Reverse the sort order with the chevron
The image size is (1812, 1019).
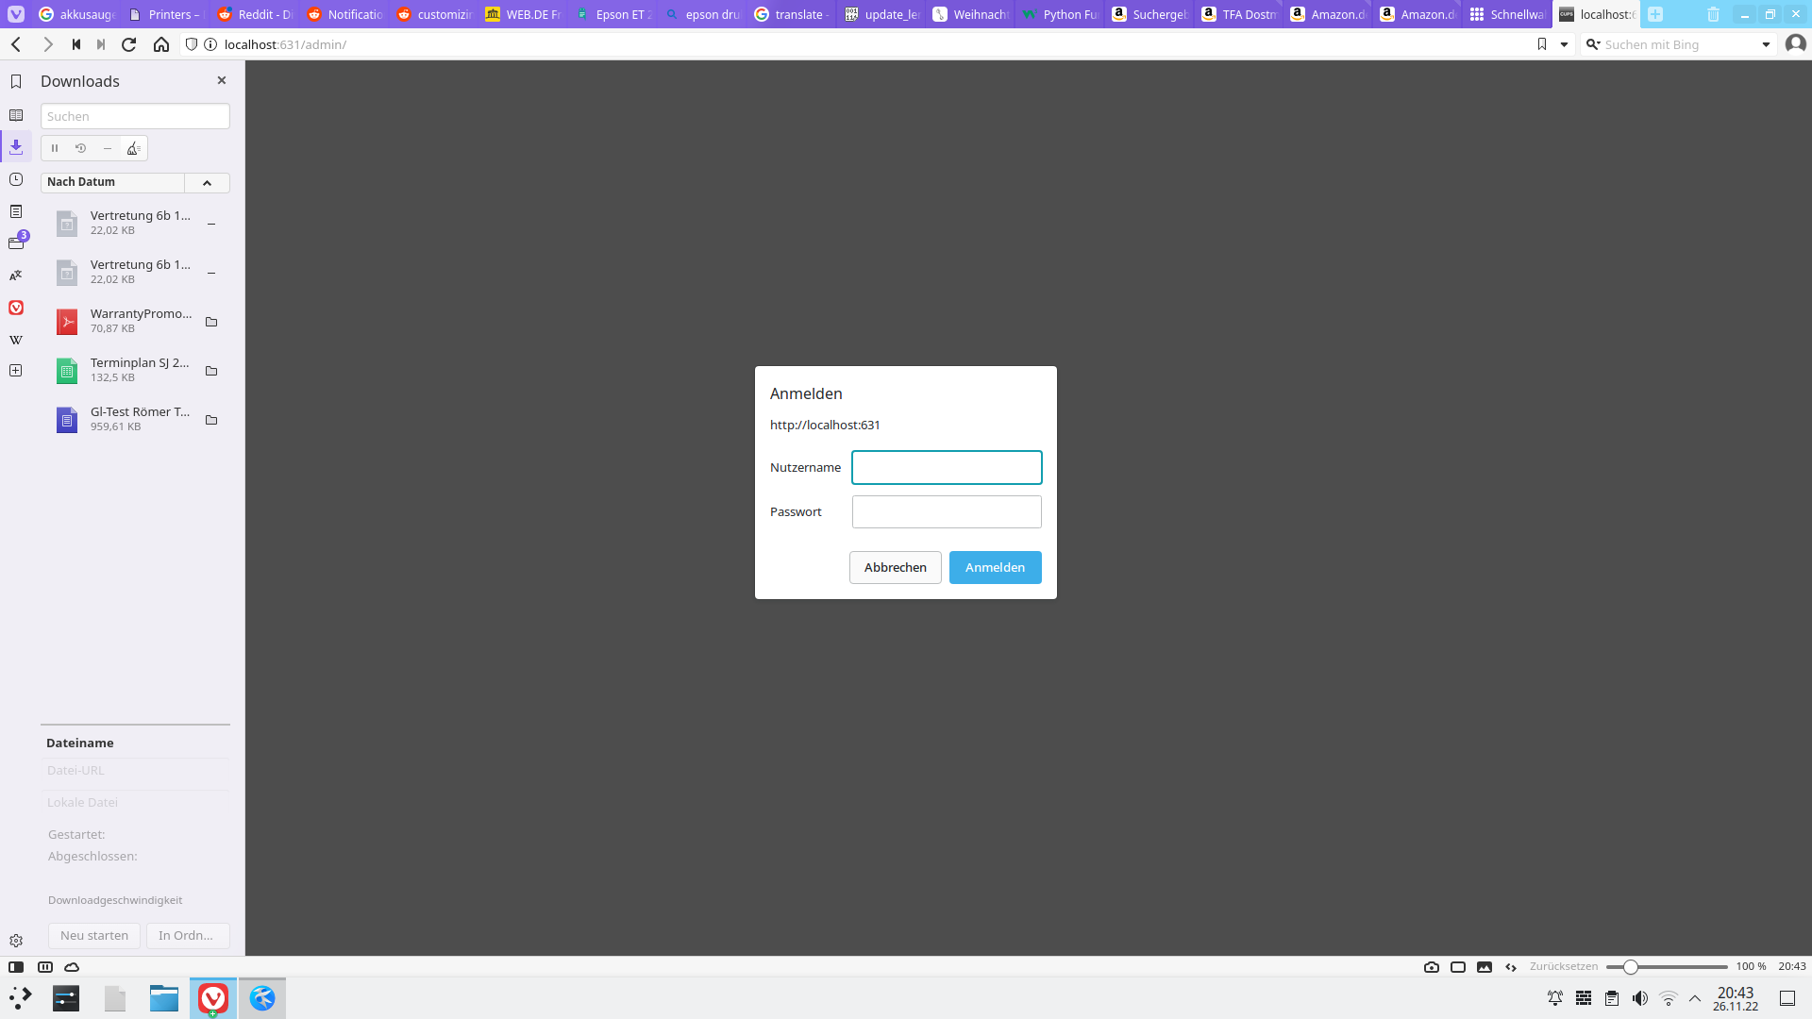point(207,182)
